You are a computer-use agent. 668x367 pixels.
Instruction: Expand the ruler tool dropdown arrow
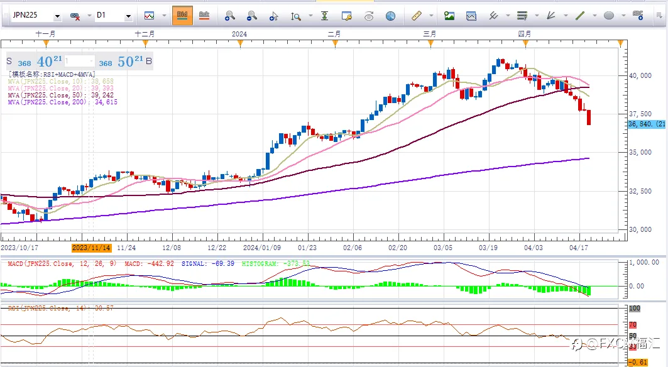point(431,16)
